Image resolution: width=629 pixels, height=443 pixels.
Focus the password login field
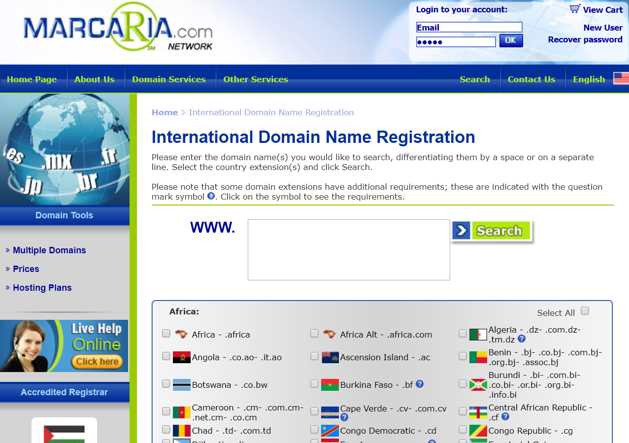[x=456, y=42]
